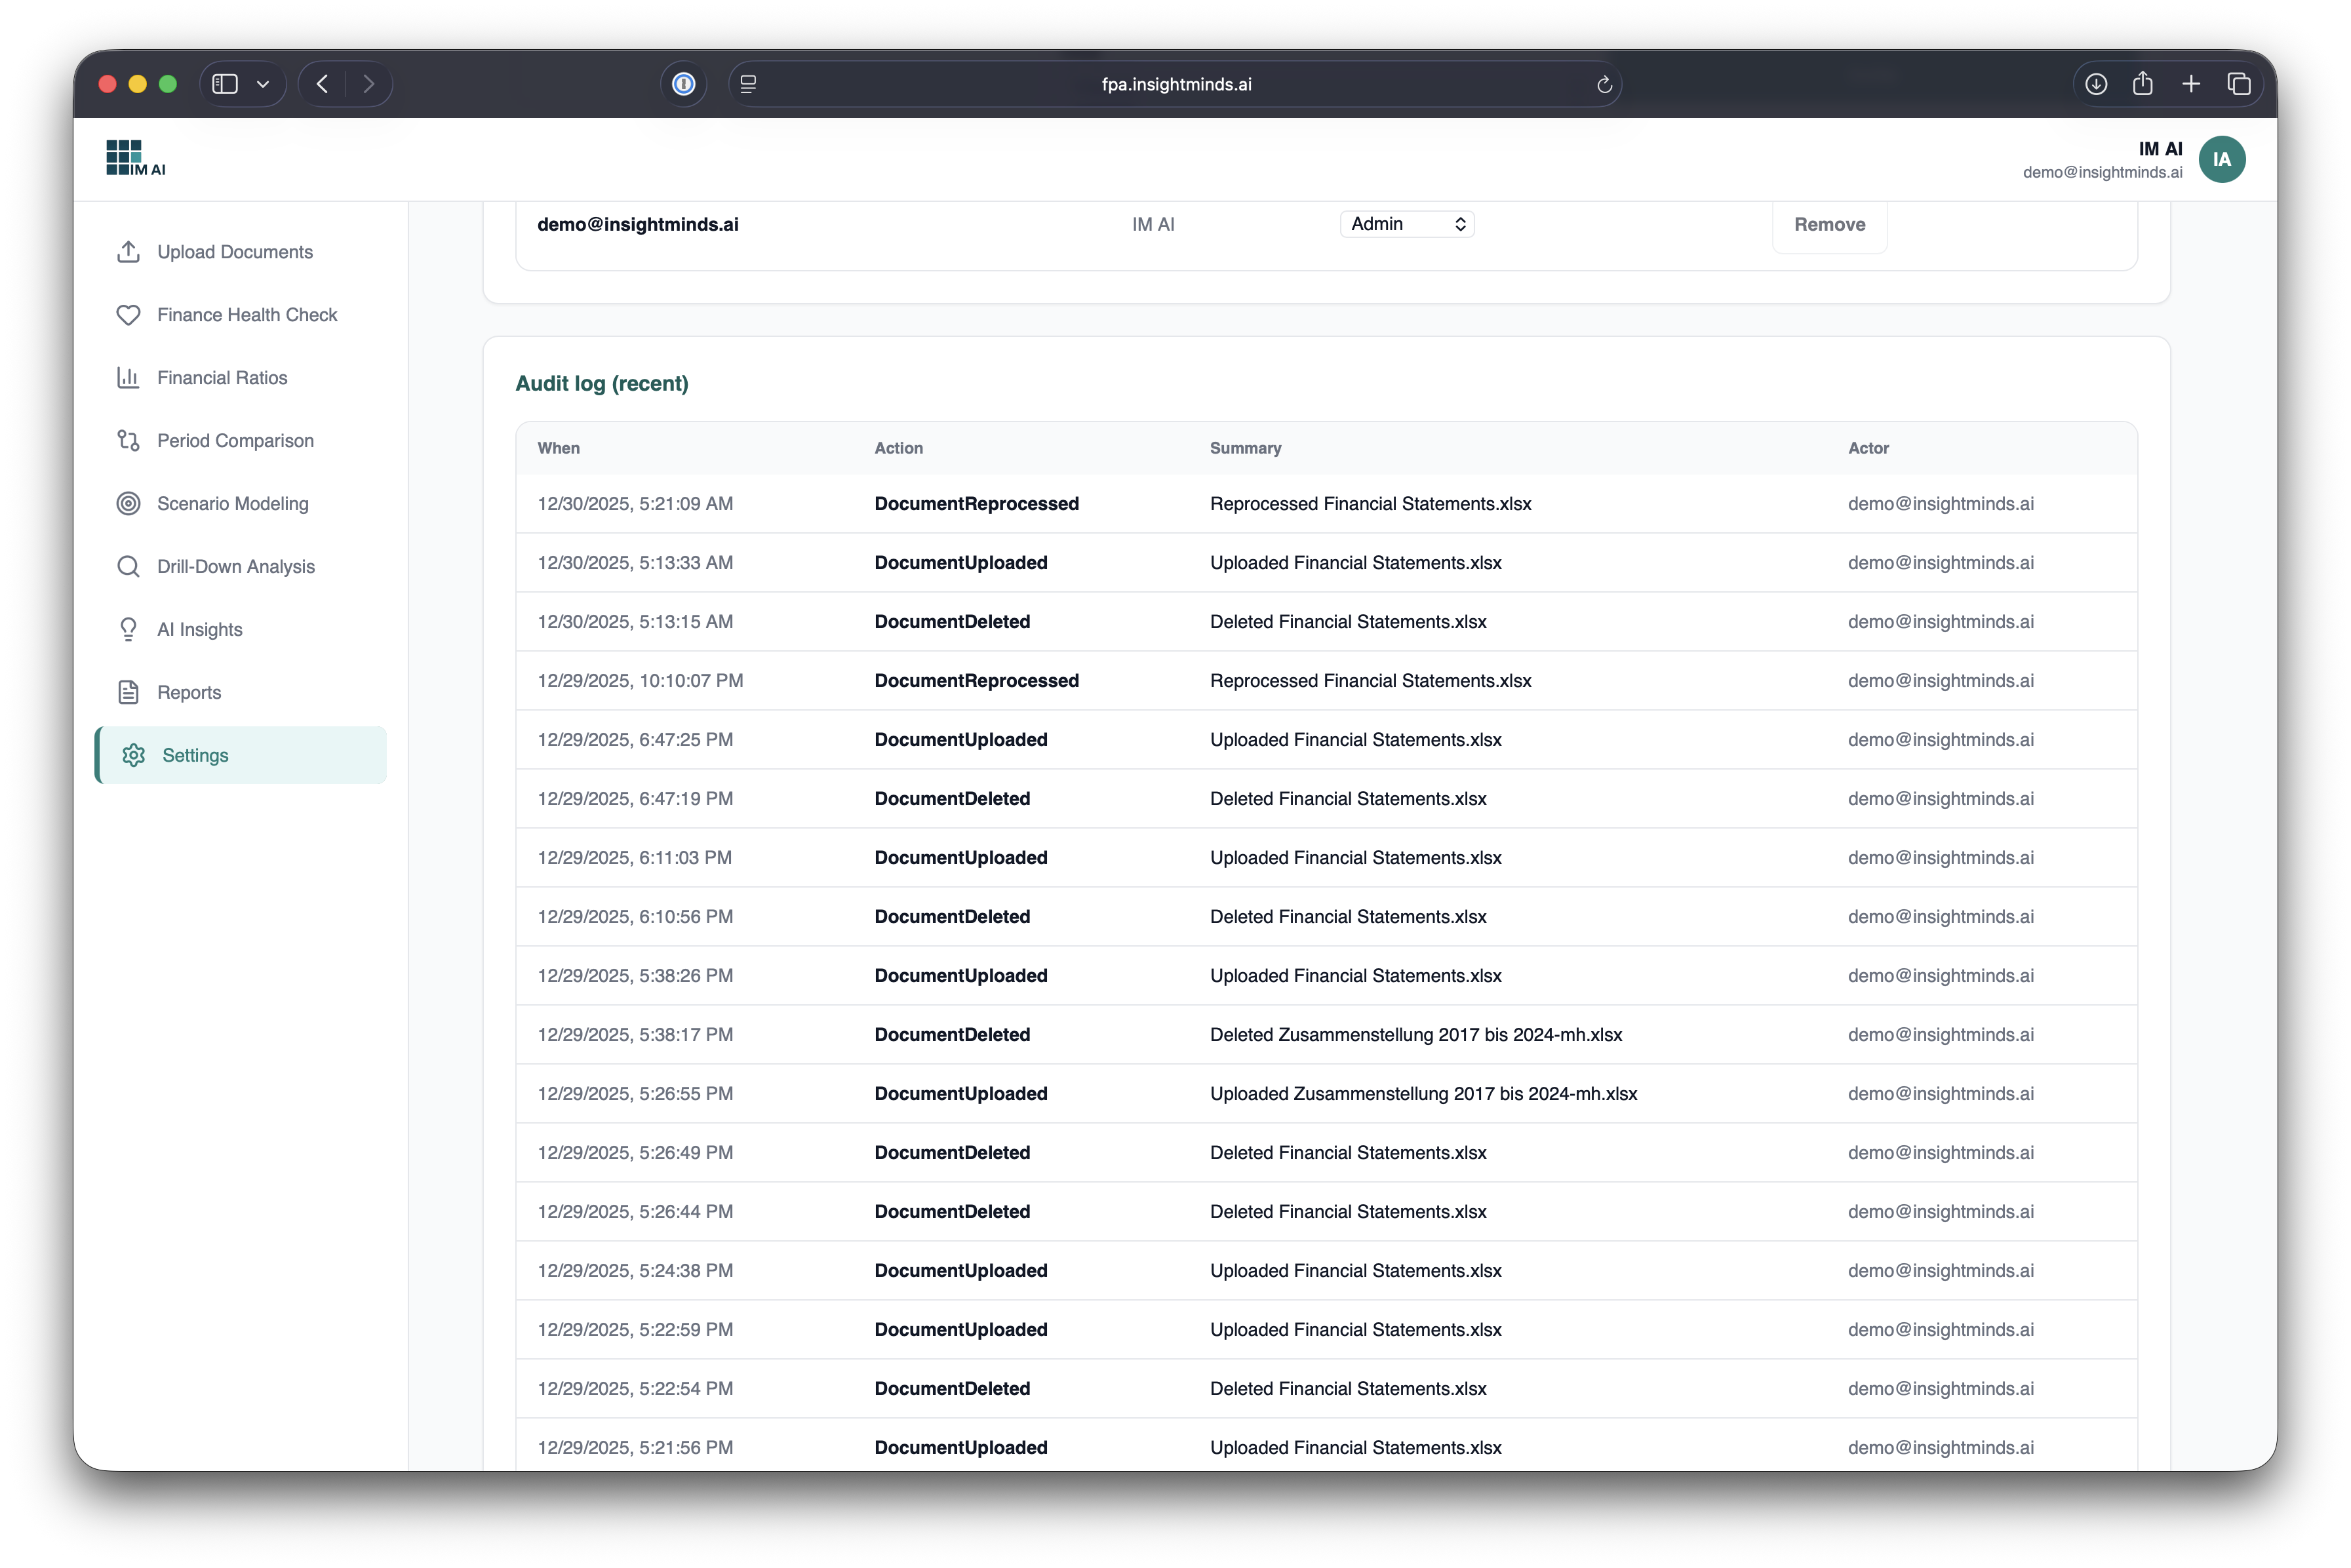Click the Financial Ratios bar chart icon
The image size is (2351, 1568).
pyautogui.click(x=128, y=378)
